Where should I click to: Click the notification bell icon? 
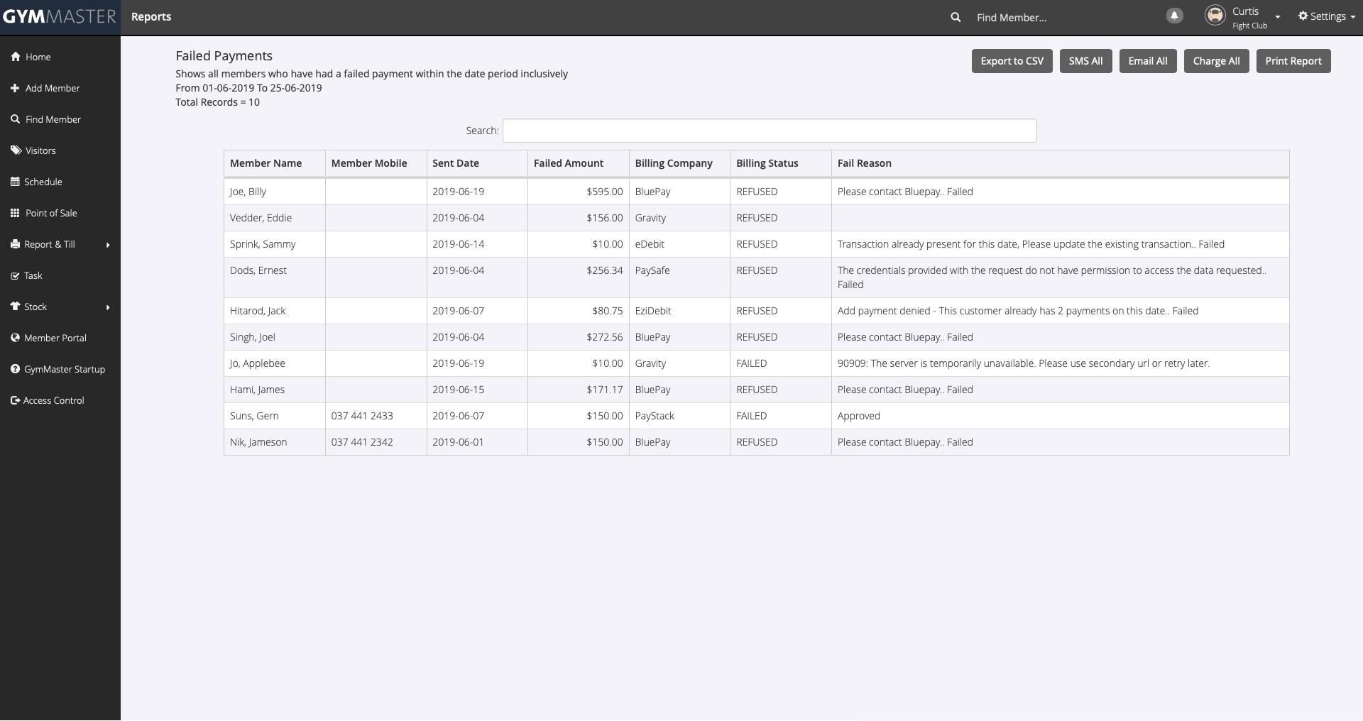click(x=1175, y=16)
